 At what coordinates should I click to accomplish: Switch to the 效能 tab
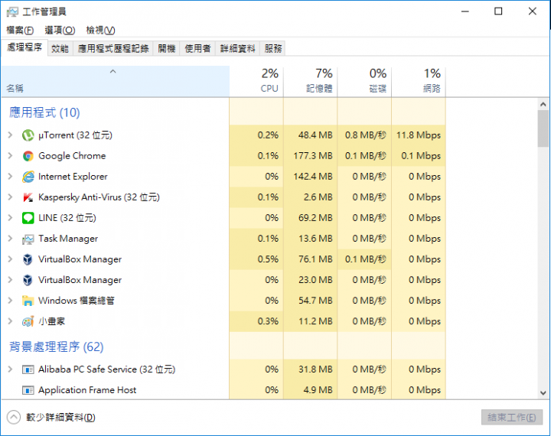click(x=60, y=48)
